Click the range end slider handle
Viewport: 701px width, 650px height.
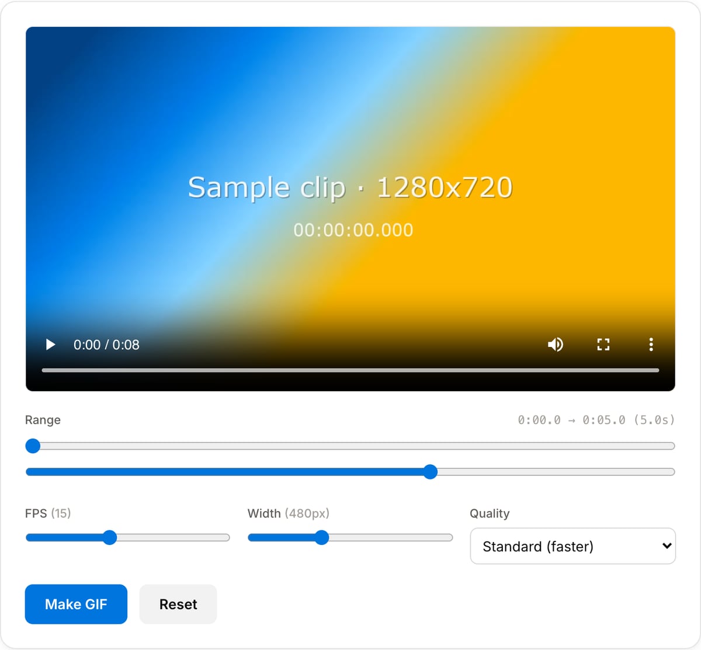pyautogui.click(x=430, y=472)
